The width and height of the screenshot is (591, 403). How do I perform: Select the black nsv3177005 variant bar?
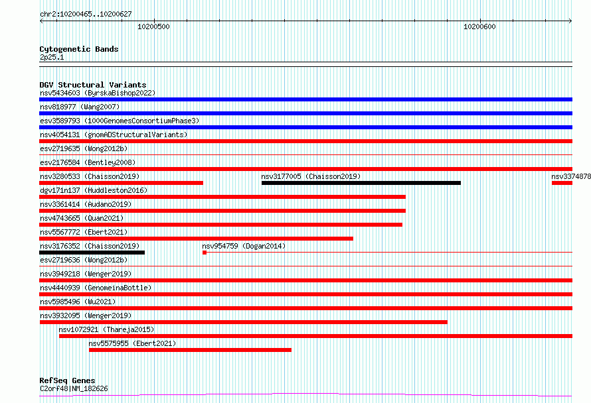pos(361,183)
